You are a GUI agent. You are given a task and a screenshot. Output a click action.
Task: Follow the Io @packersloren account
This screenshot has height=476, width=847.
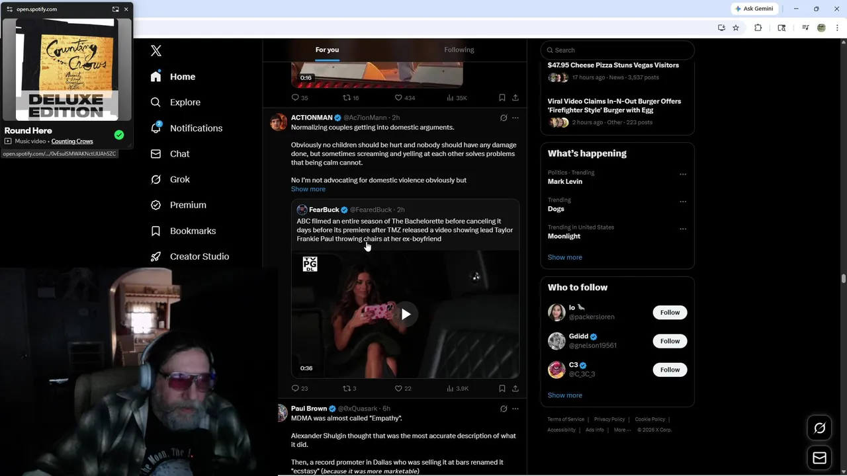coord(670,313)
